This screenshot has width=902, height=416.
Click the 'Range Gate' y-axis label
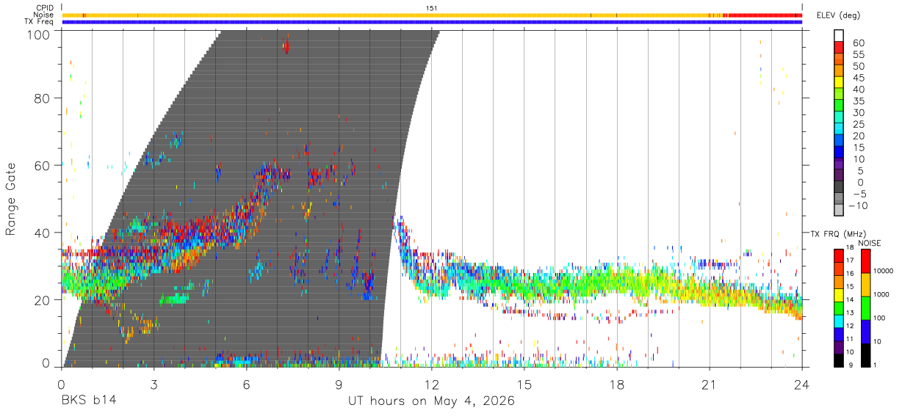pos(11,199)
